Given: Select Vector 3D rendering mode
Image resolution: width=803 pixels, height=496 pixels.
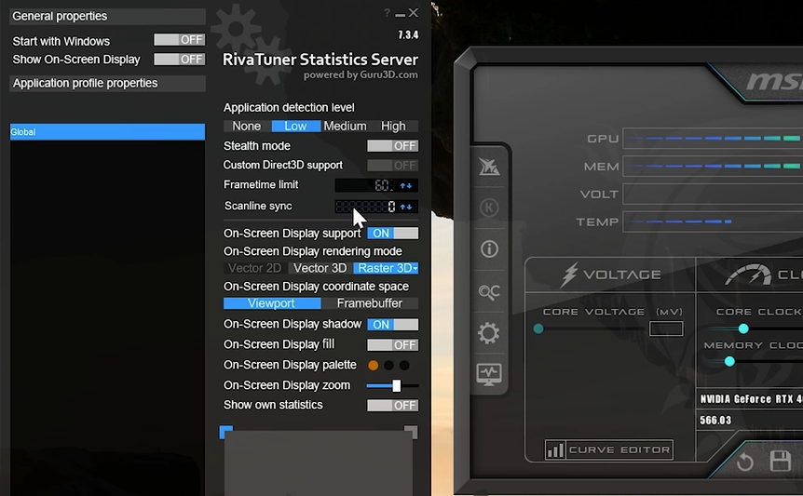Looking at the screenshot, I should 320,268.
